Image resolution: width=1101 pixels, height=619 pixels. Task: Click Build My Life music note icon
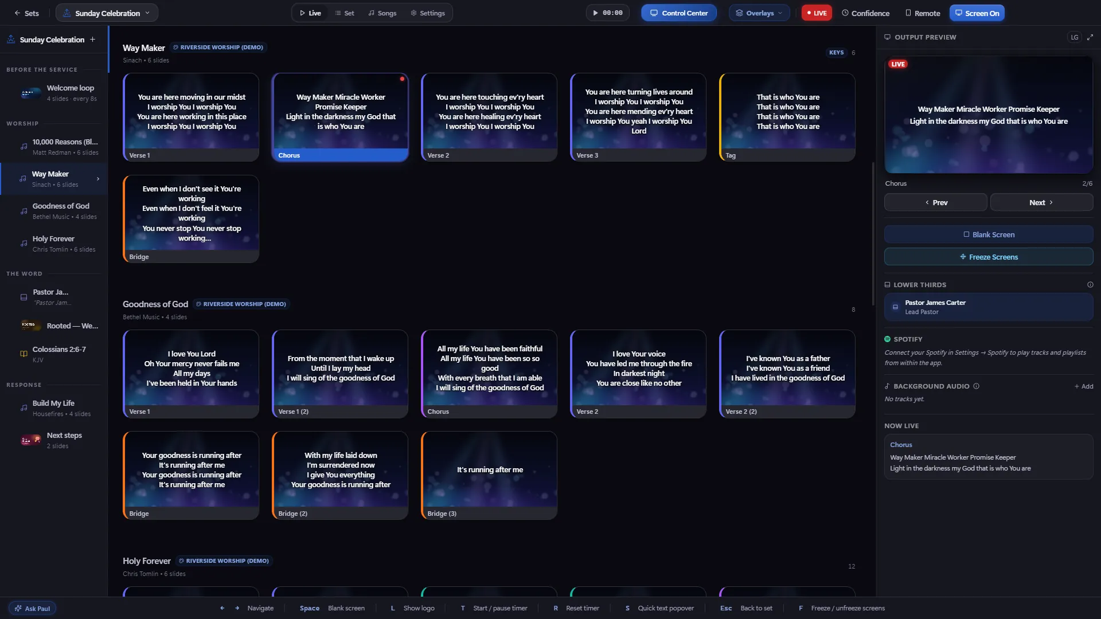click(x=24, y=408)
